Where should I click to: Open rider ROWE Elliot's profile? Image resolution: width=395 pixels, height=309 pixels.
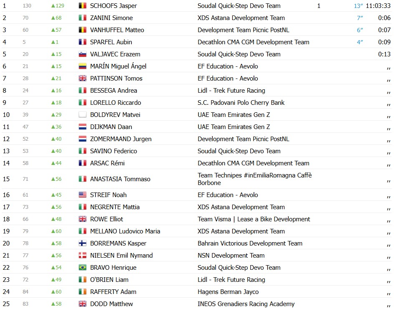106,219
